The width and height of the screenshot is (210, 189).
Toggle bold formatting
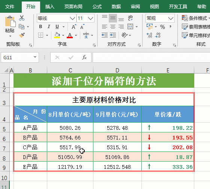[41, 27]
